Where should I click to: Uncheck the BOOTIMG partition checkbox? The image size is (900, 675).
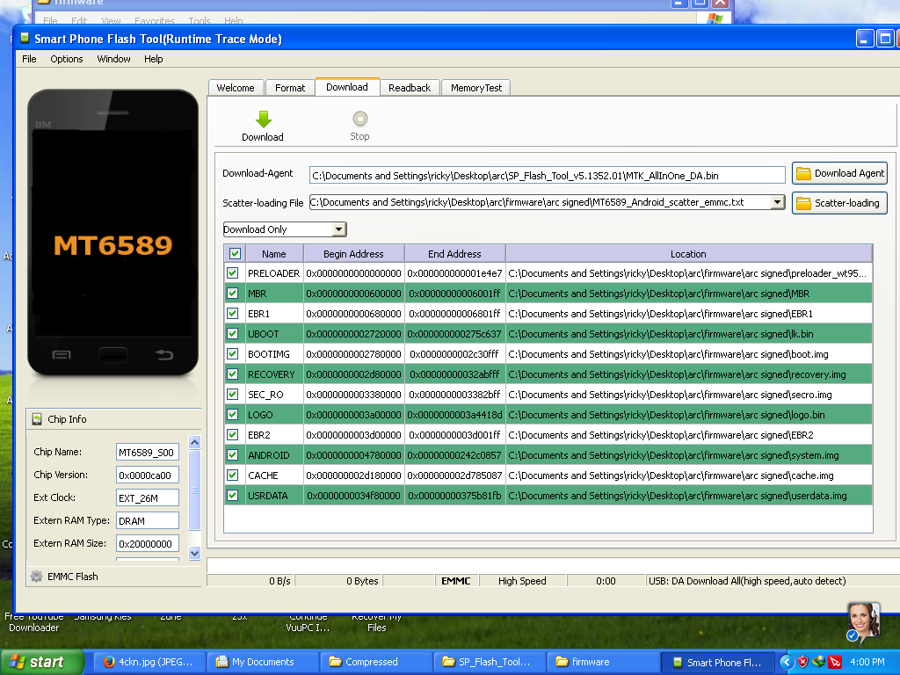pyautogui.click(x=232, y=353)
